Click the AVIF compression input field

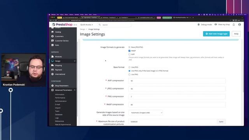point(177,81)
